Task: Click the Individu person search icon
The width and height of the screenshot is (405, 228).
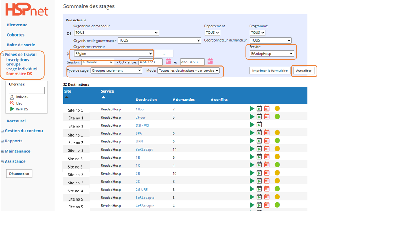Action: [x=12, y=97]
